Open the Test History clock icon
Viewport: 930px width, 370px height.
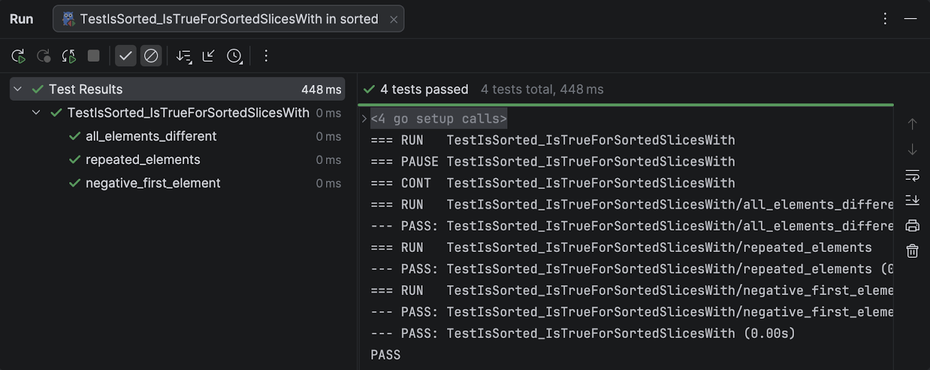234,56
